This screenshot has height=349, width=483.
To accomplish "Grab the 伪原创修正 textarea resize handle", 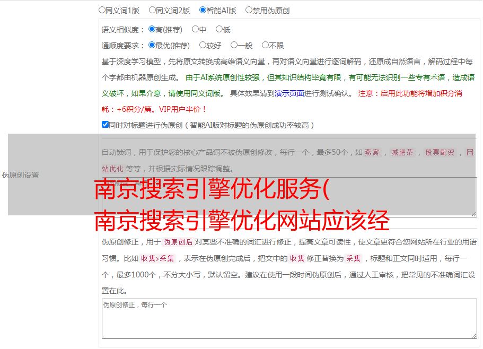I will (x=474, y=336).
